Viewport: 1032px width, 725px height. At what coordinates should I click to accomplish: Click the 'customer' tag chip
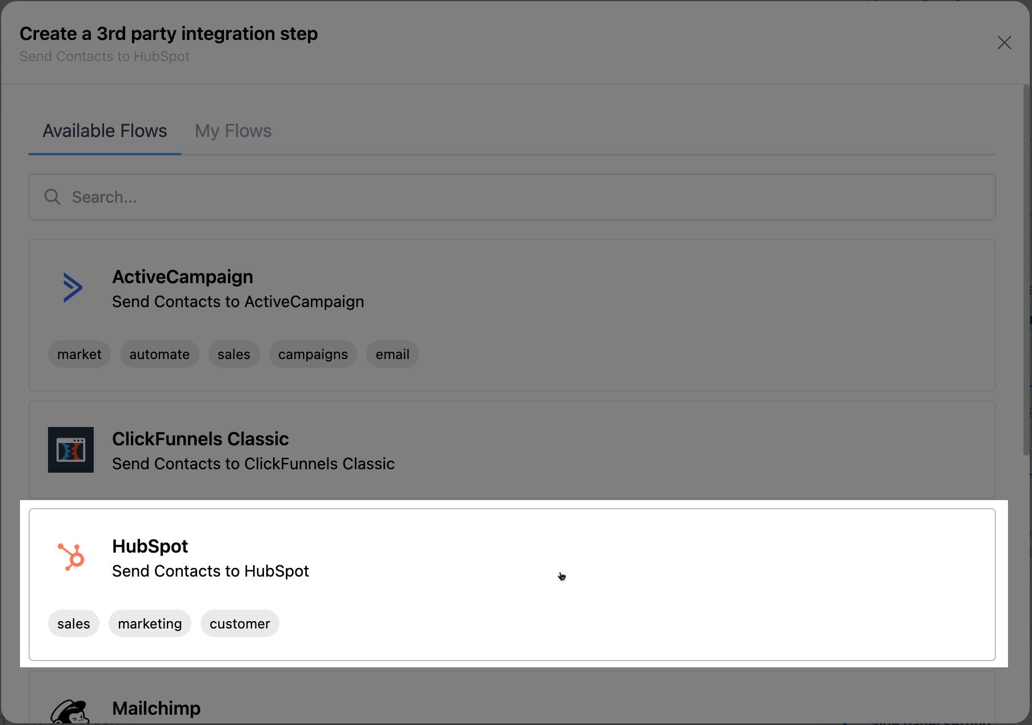(240, 624)
